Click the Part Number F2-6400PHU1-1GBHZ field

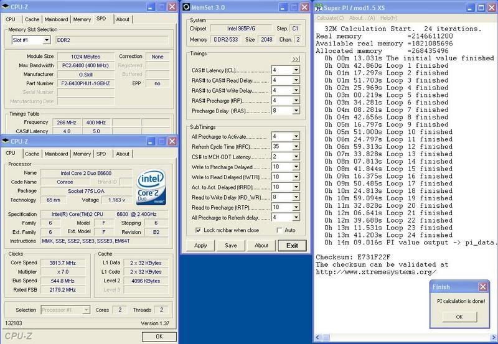pos(85,83)
